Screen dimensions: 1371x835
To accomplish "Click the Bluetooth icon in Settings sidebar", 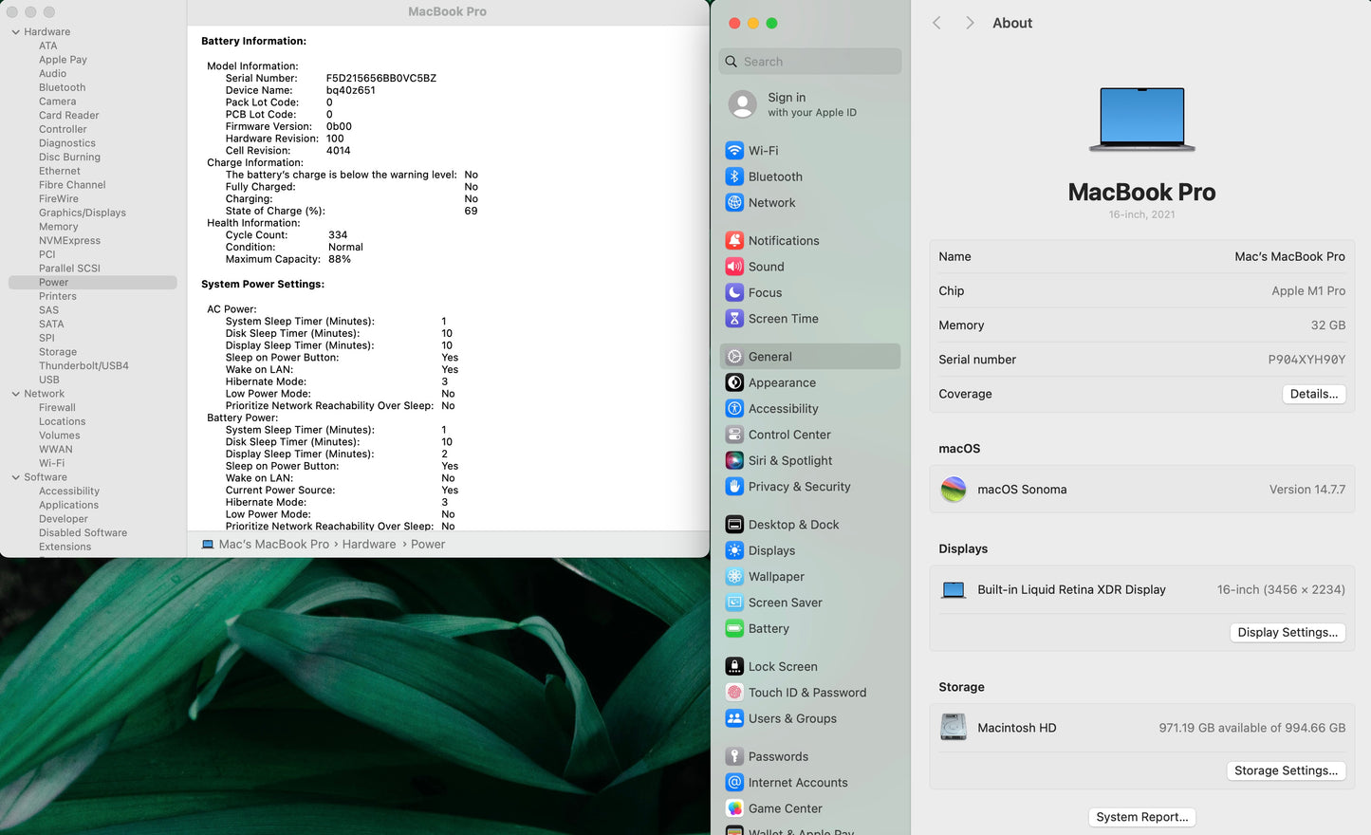I will click(734, 176).
